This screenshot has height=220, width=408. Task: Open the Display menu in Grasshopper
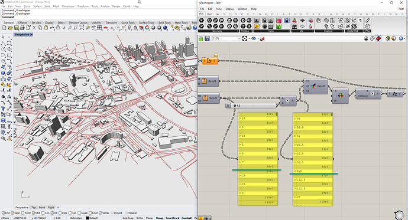tap(229, 9)
